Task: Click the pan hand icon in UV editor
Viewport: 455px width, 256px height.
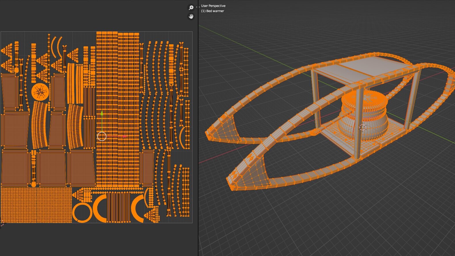Action: 191,16
